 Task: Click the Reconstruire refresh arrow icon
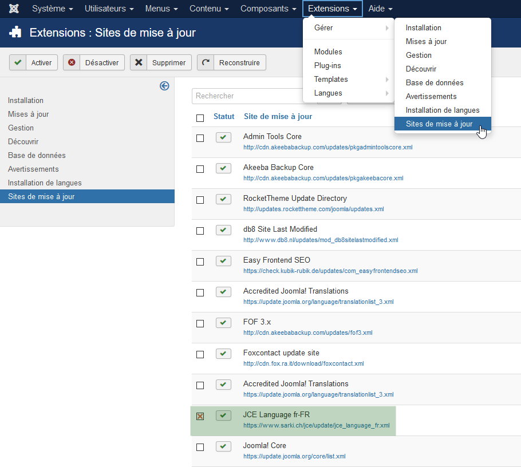tap(206, 62)
